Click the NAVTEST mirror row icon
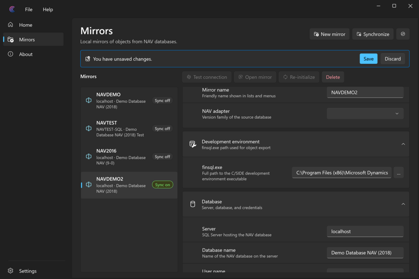 click(89, 128)
